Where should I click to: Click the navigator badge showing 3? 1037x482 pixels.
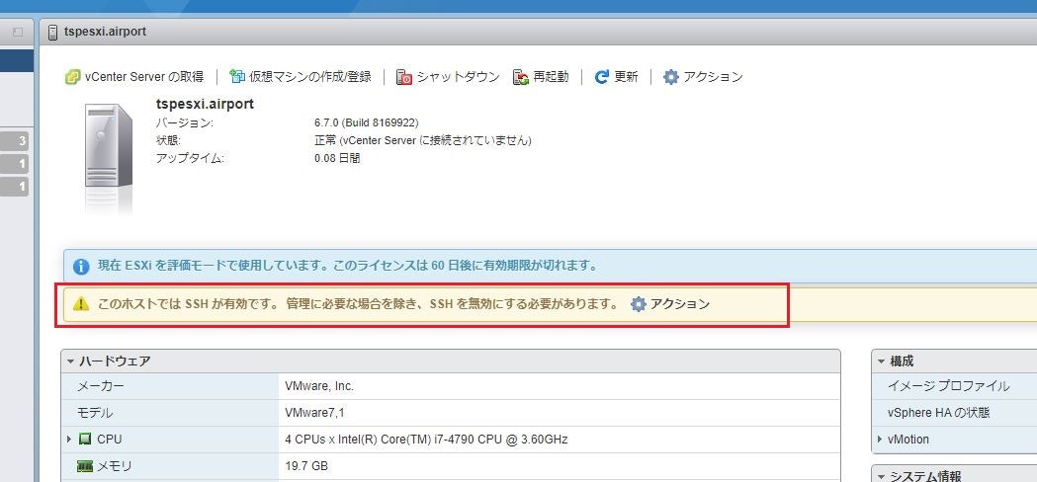(15, 141)
